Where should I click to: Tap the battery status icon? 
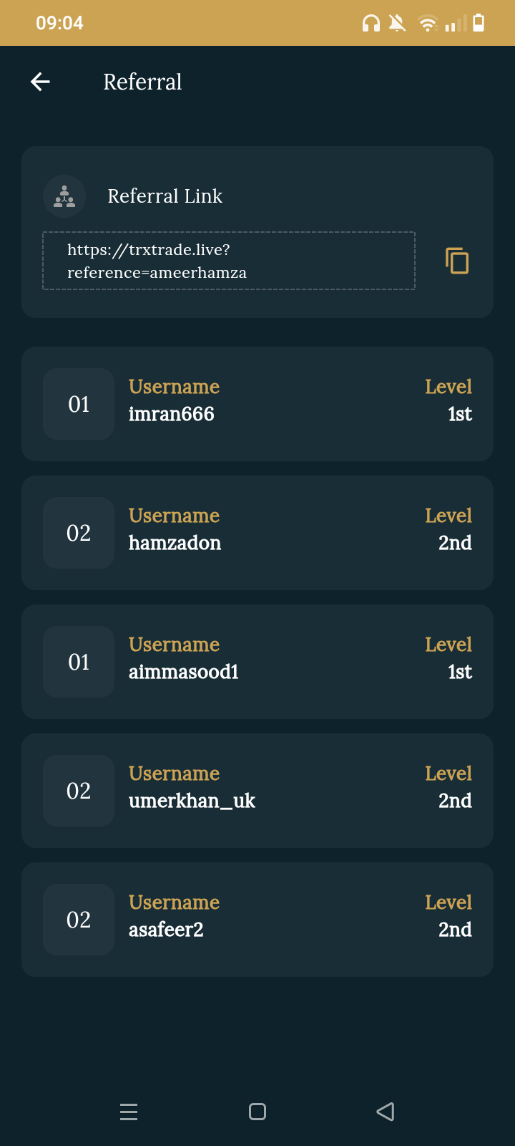[479, 23]
